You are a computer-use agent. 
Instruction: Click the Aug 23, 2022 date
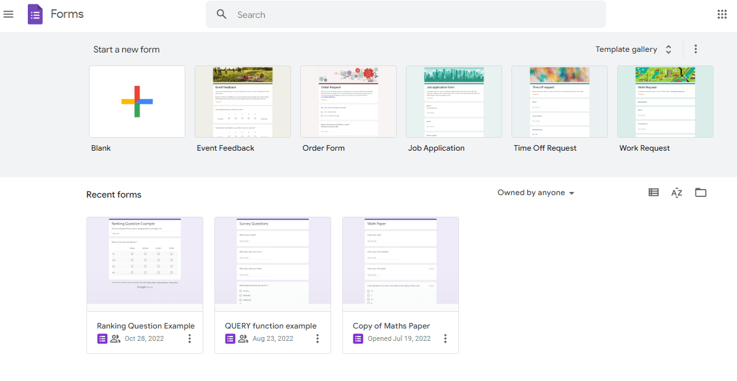[272, 338]
